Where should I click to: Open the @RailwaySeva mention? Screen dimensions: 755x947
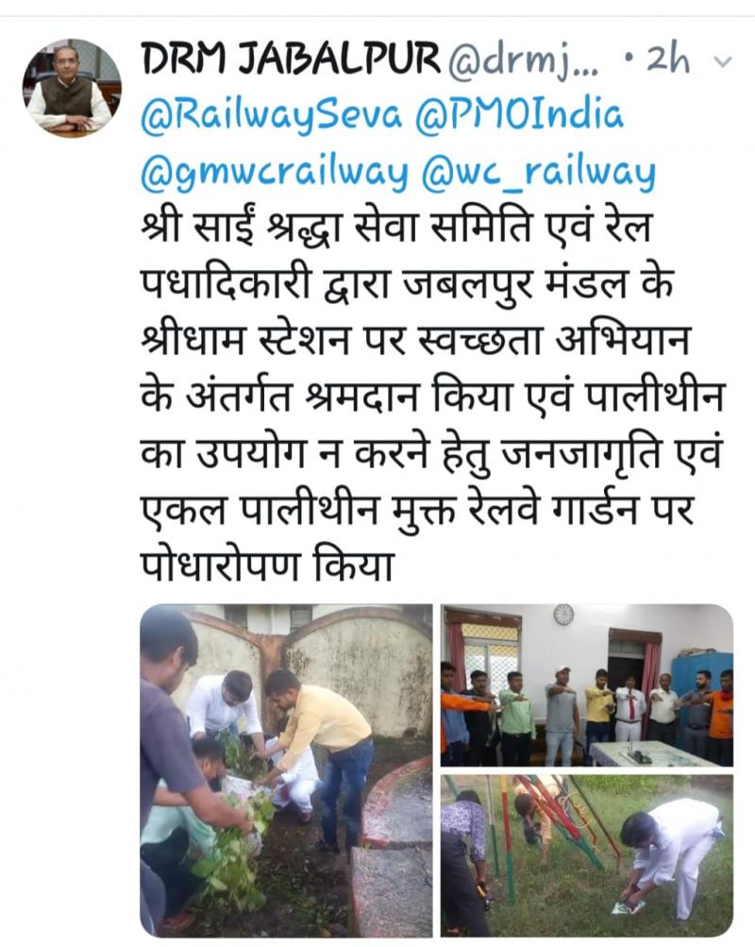click(x=271, y=116)
